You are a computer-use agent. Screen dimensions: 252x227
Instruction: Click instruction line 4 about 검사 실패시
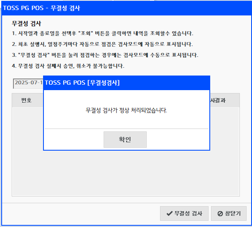coord(68,66)
